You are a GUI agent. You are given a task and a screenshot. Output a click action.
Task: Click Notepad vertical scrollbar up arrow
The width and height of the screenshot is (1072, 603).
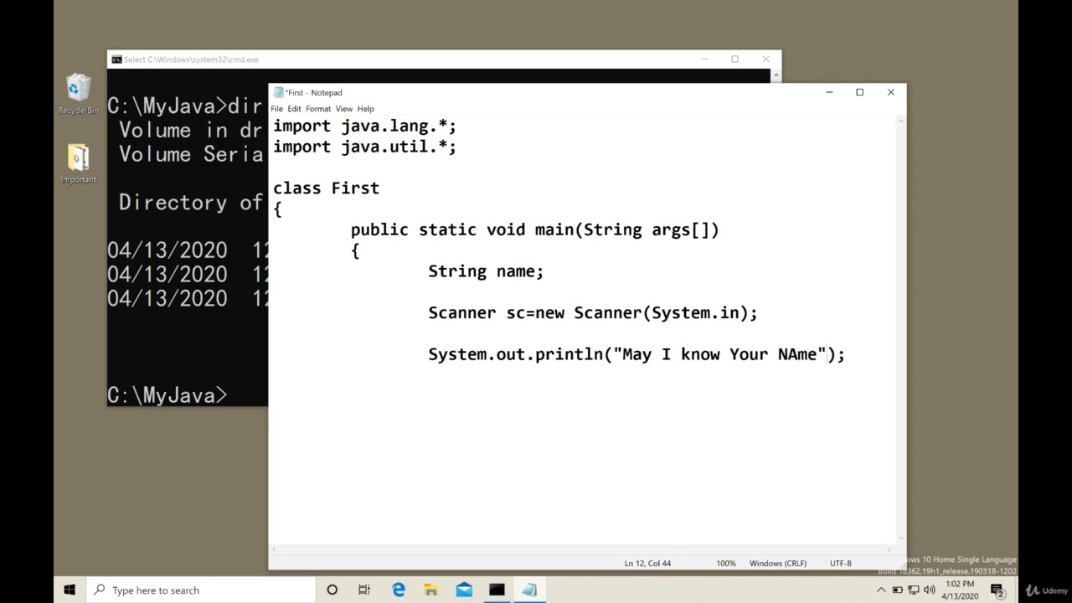(x=901, y=122)
